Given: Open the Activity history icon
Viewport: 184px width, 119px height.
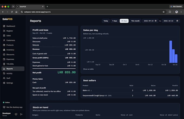Looking at the screenshot, I should pos(4,73).
